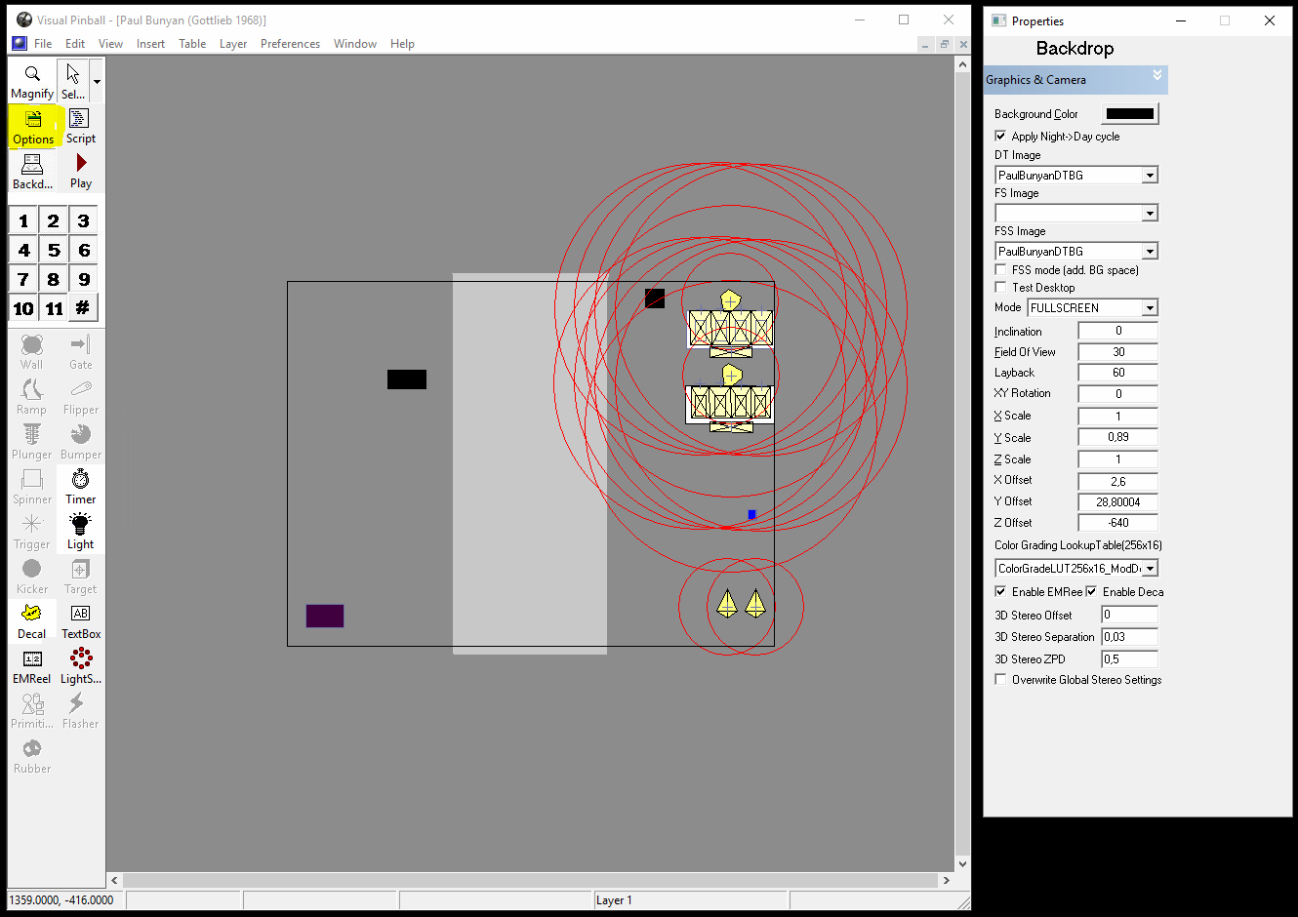Insert an EMReel object

click(32, 665)
